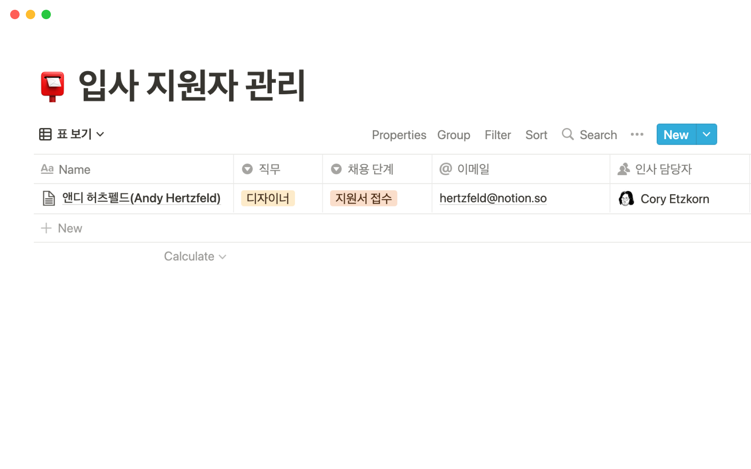Click the person icon in 인사 담당자 header

pos(623,169)
